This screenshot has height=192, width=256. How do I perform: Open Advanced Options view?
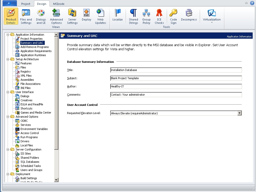(x=56, y=16)
